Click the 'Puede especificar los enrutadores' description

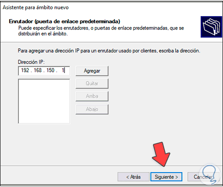(101, 31)
